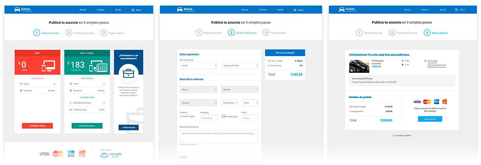
Task: Click the briefcase concesionario icon
Action: 129,73
